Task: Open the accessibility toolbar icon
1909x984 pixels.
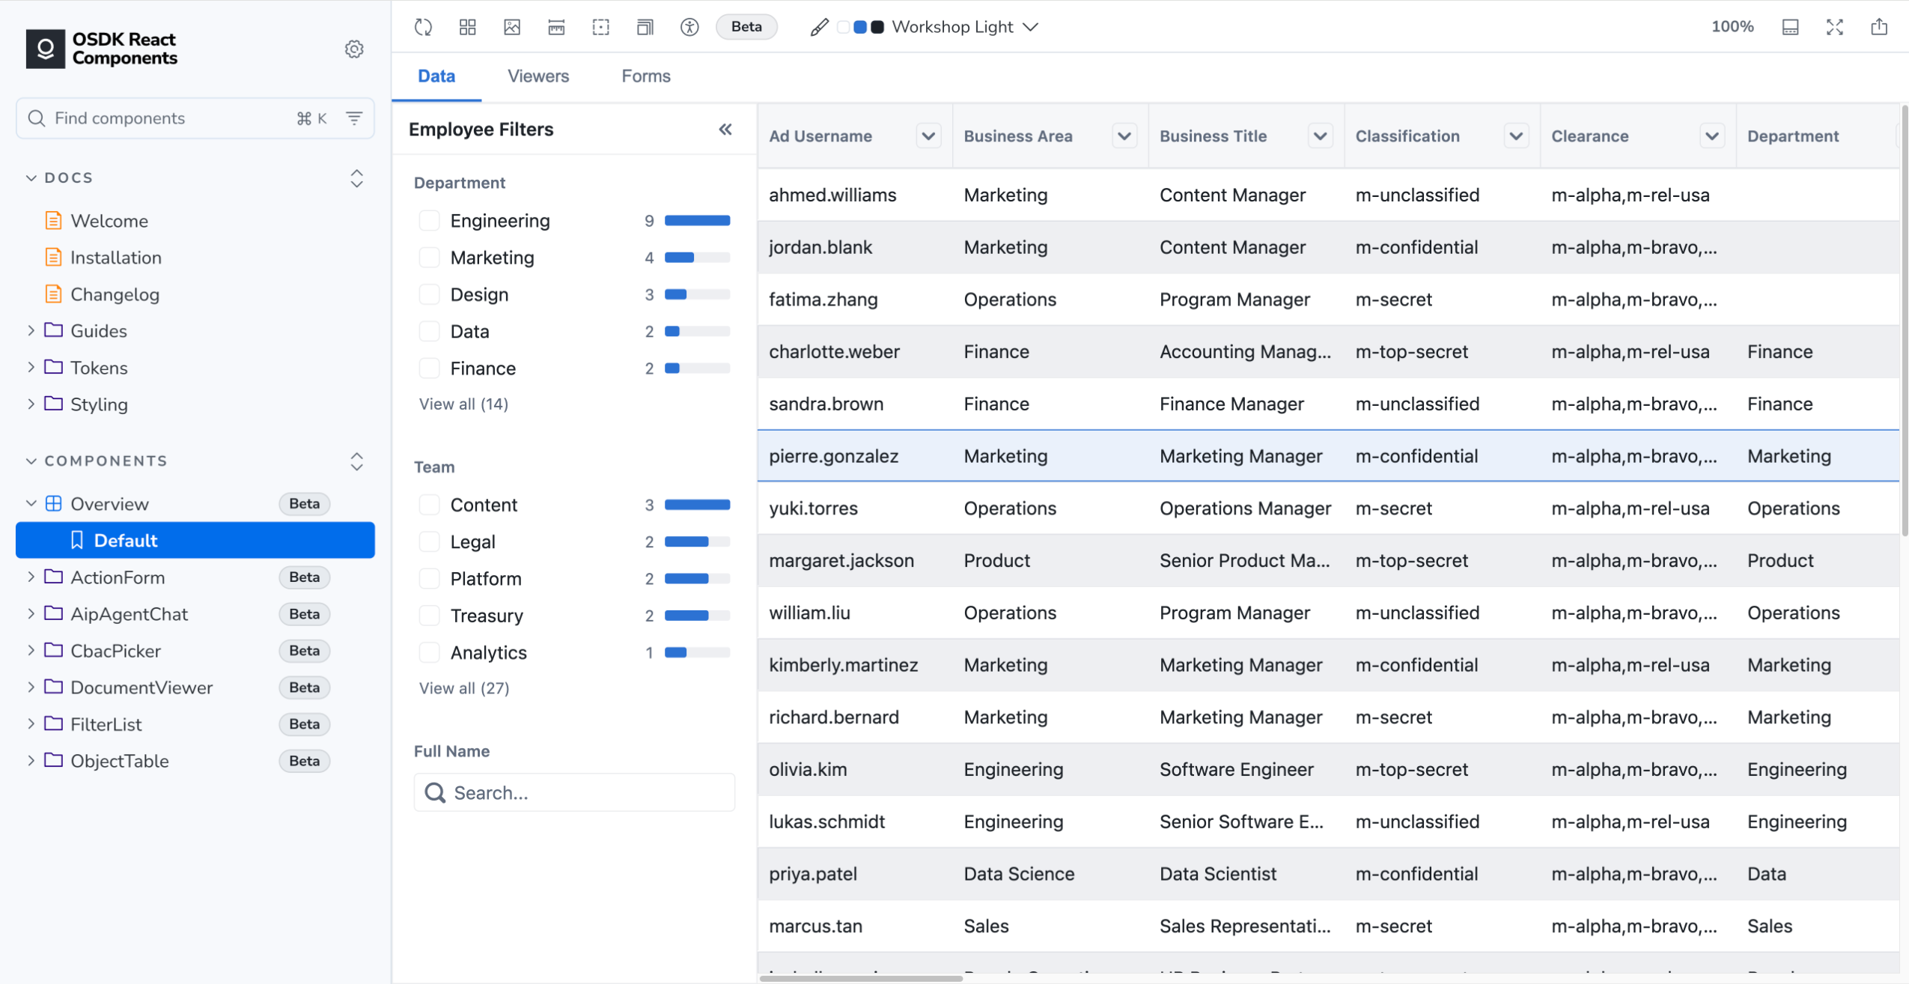Action: coord(689,27)
